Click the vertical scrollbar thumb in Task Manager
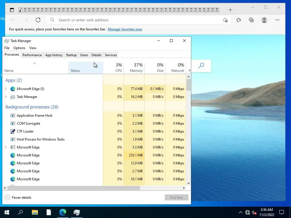Viewport: 291px width, 218px height. tap(189, 85)
